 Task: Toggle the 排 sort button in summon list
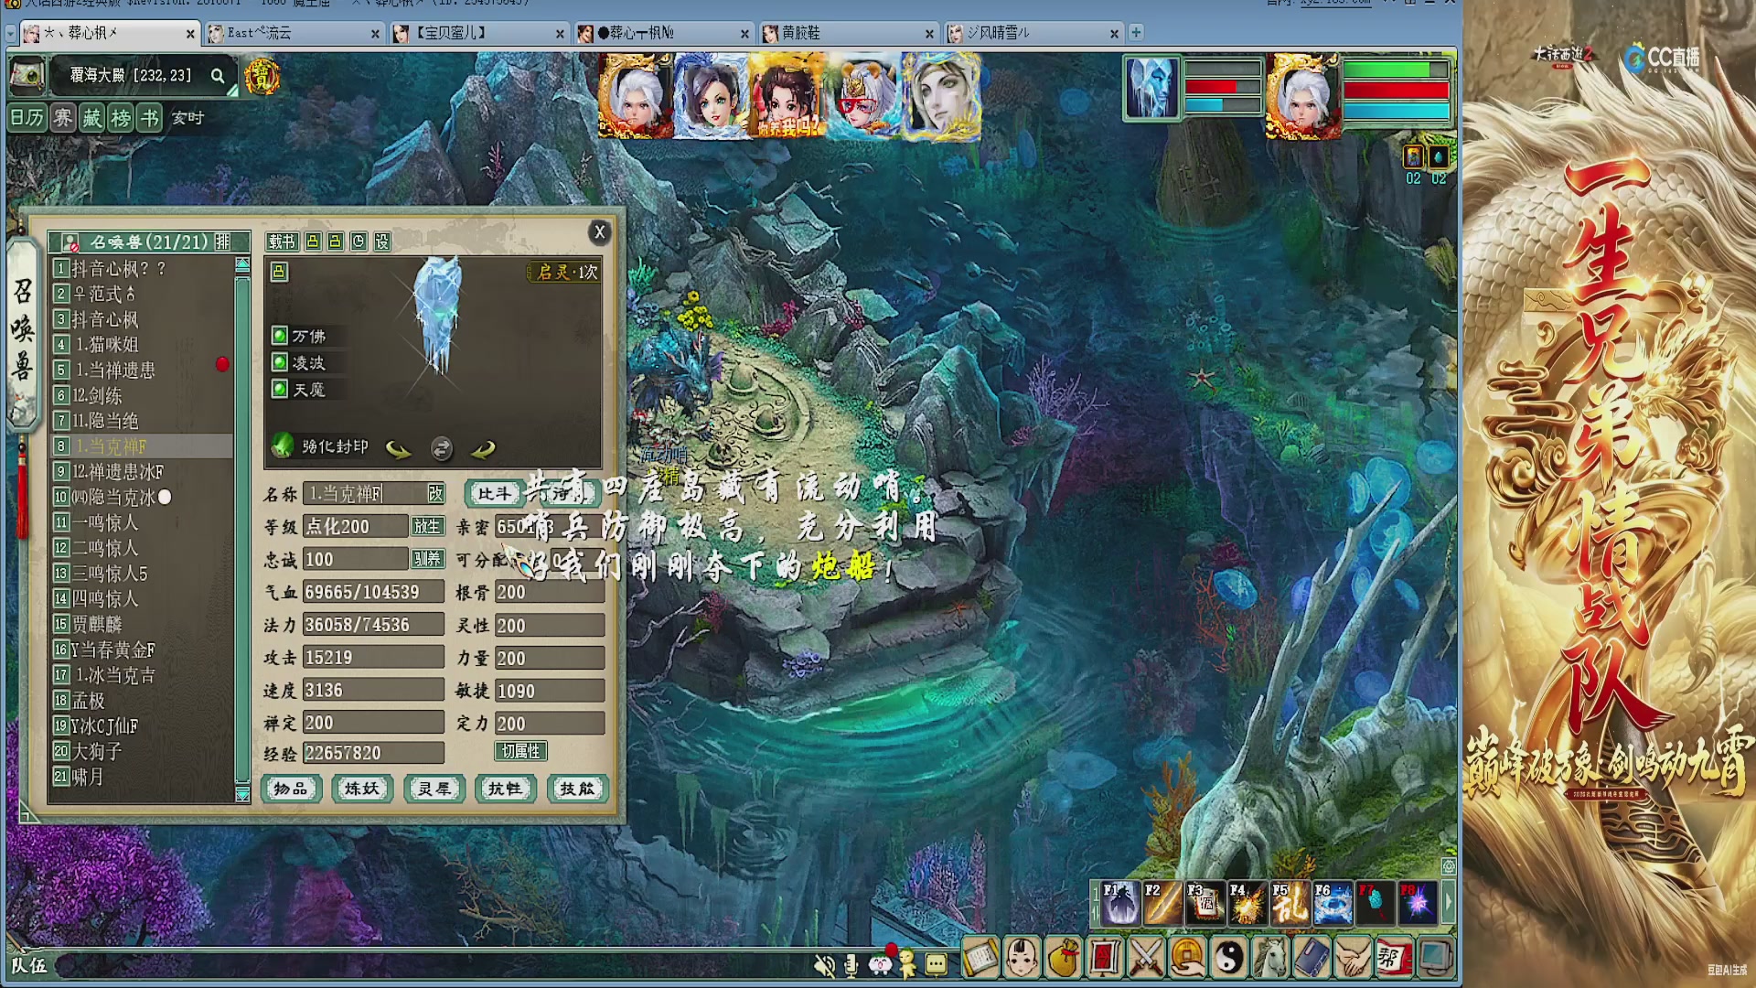click(x=222, y=242)
